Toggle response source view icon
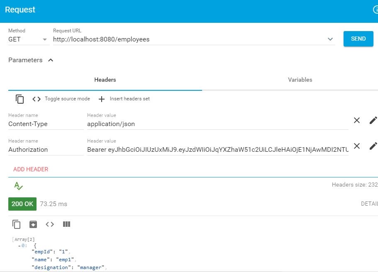 pyautogui.click(x=50, y=224)
